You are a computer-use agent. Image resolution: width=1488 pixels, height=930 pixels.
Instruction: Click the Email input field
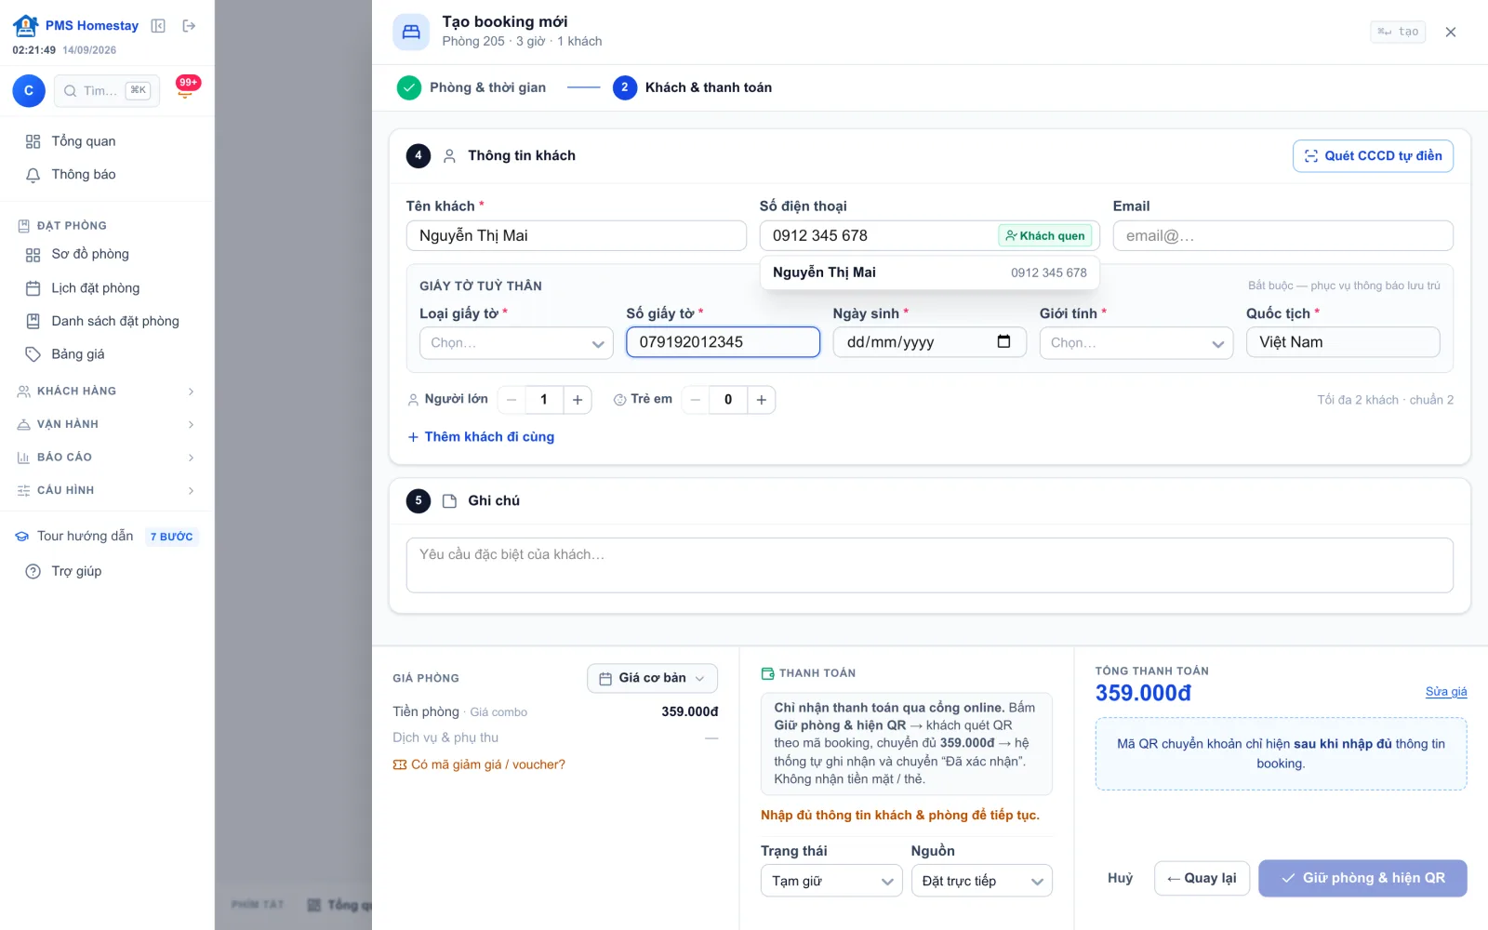1283,235
